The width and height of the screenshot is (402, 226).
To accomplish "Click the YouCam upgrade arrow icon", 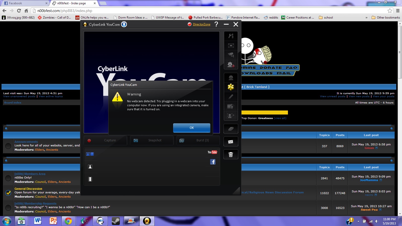I will [124, 24].
